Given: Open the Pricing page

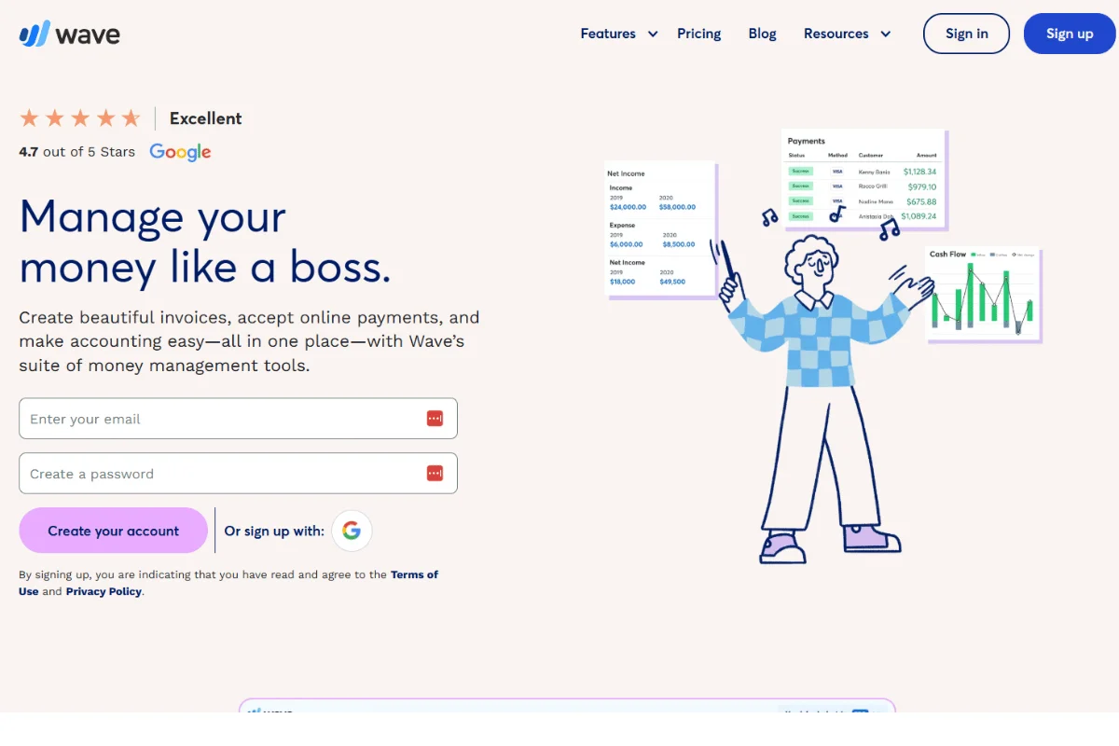Looking at the screenshot, I should click(698, 33).
